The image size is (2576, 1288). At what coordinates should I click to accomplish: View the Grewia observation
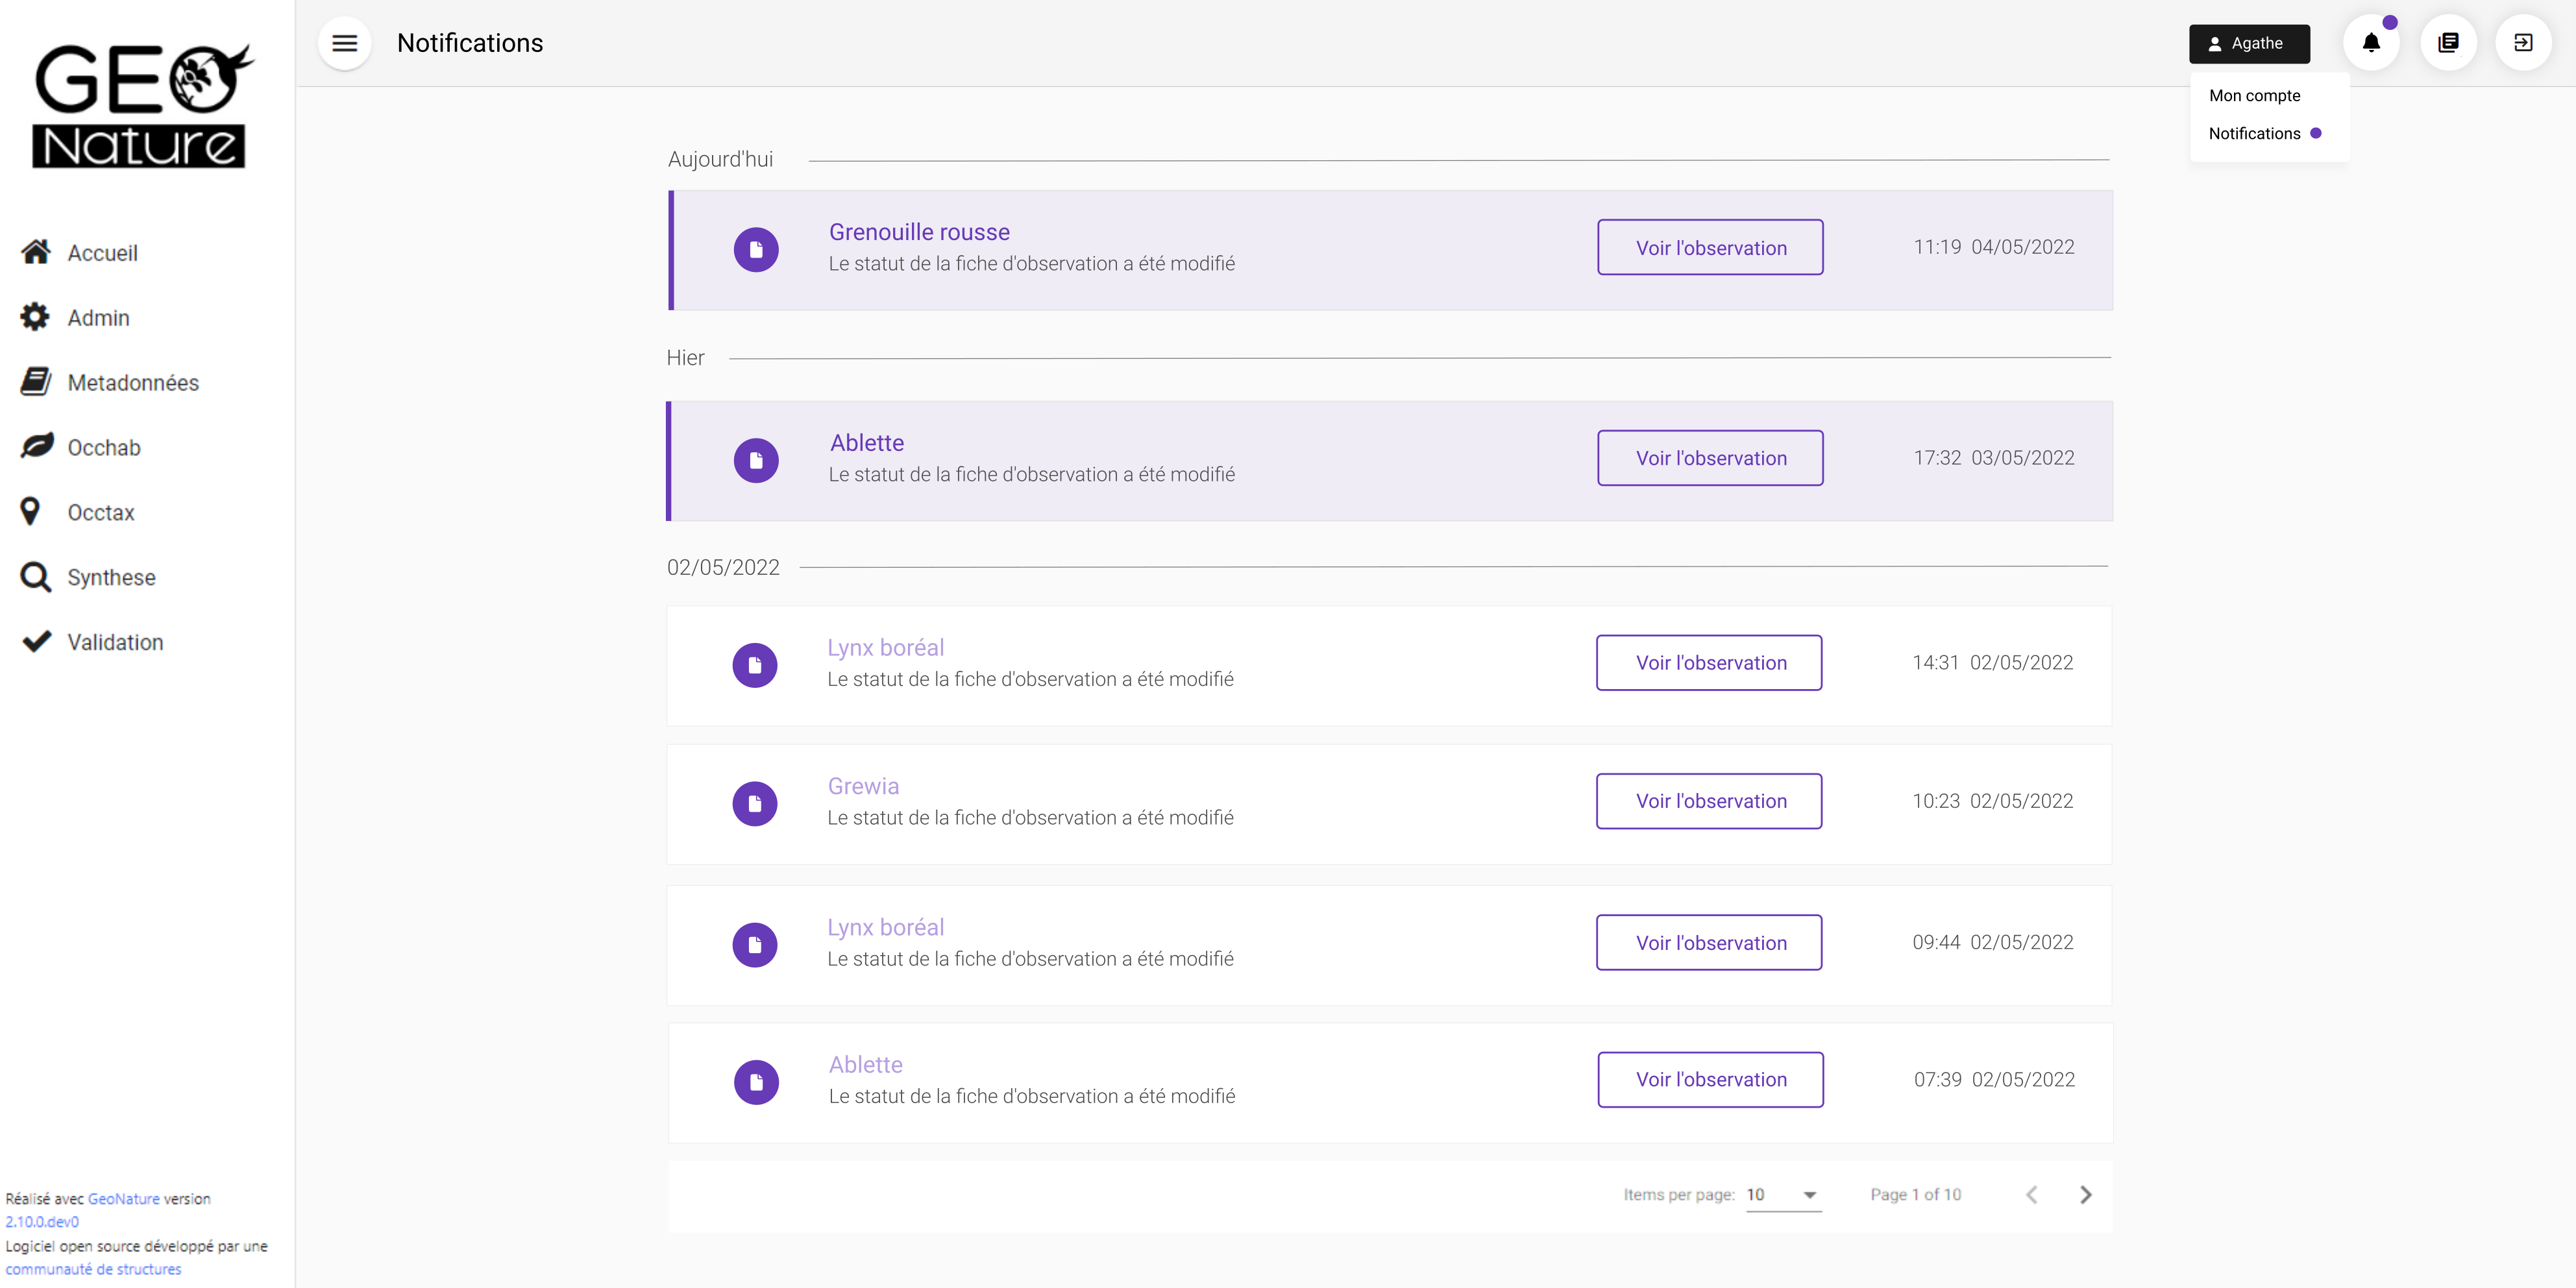1709,801
